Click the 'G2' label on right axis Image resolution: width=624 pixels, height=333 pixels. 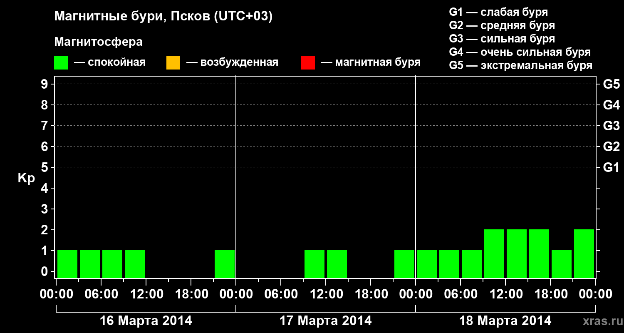point(612,147)
